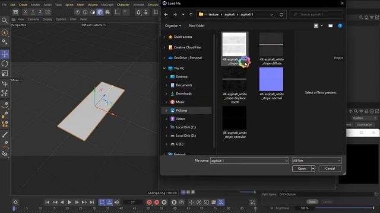This screenshot has width=380, height=213.
Task: Open the address bar history dropdown
Action: pos(271,14)
